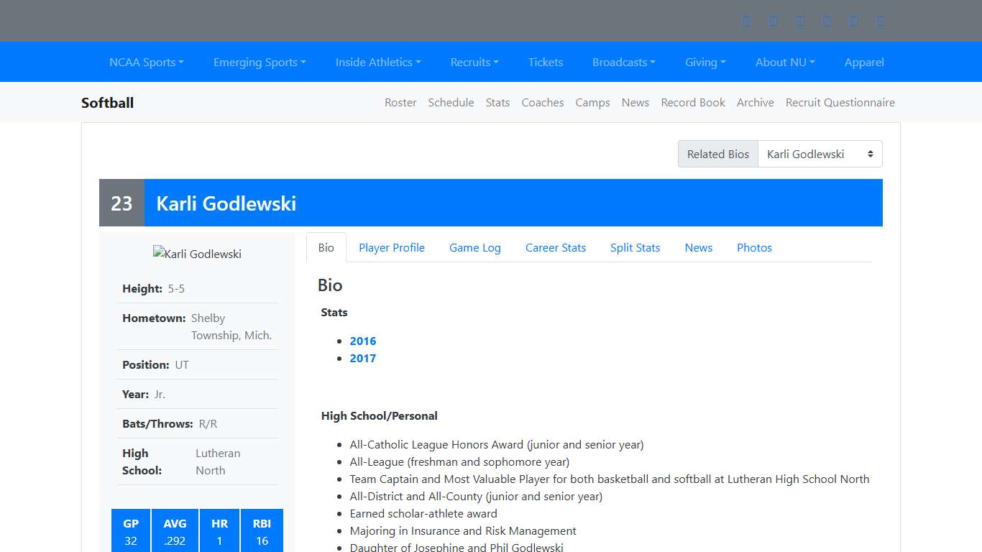Click the last social icon in the header
982x552 pixels.
pos(881,21)
